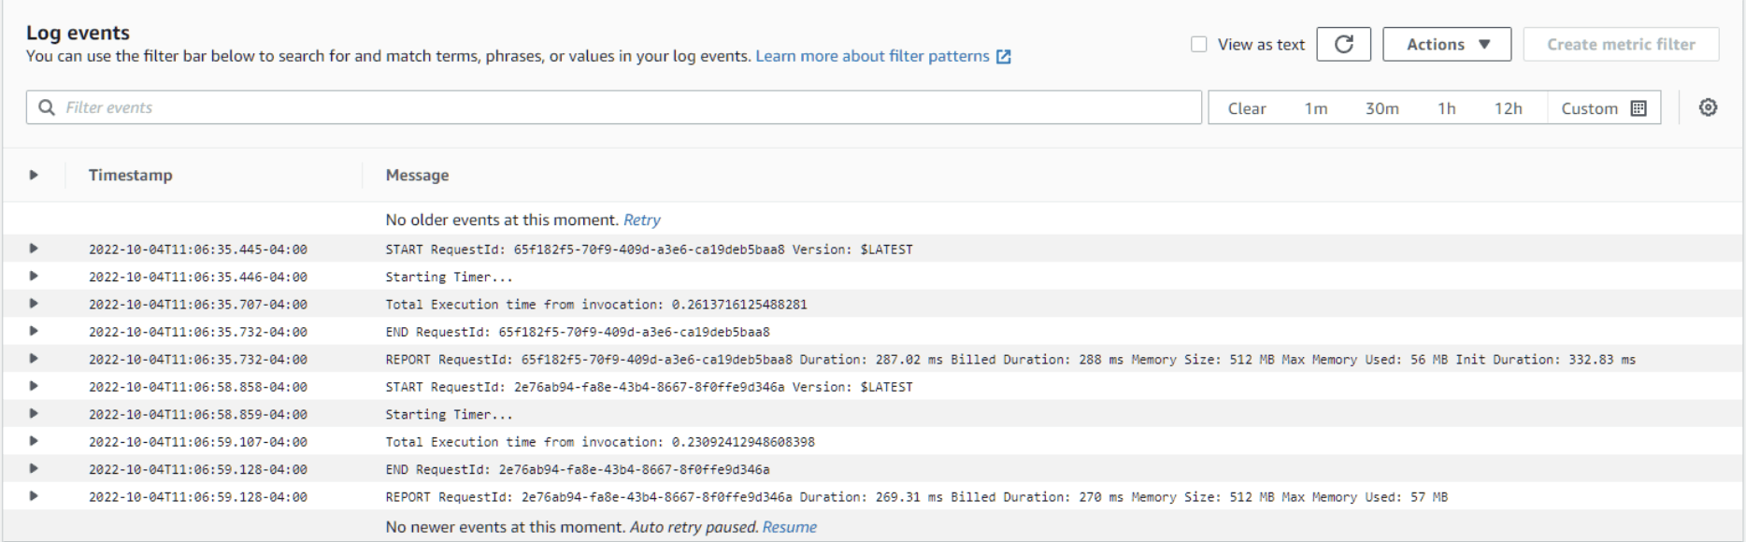This screenshot has height=542, width=1746.
Task: Click the search magnifier in filter bar
Action: pyautogui.click(x=47, y=107)
